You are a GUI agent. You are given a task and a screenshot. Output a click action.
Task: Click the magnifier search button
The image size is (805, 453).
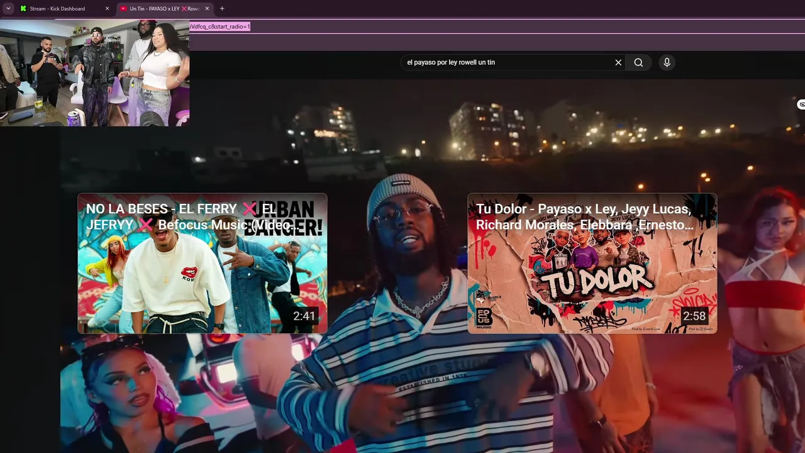[638, 62]
